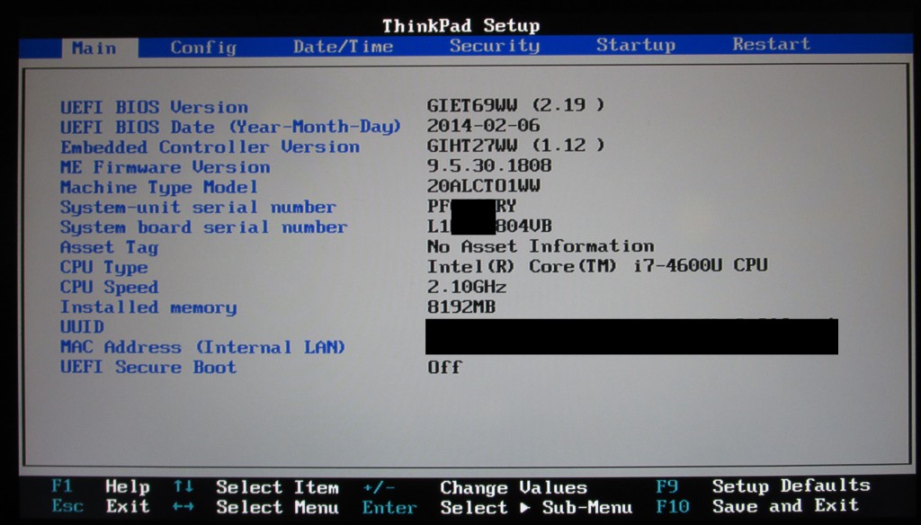Select Machine Type Model label
This screenshot has width=921, height=525.
158,187
